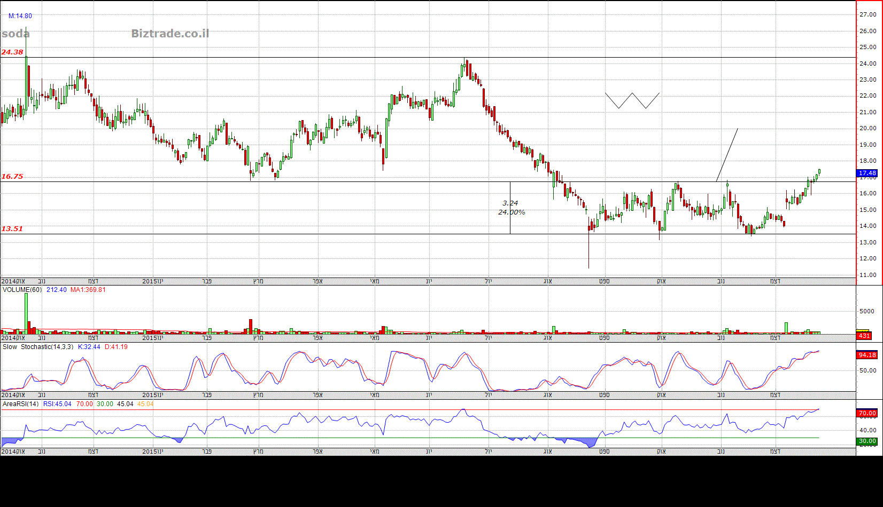Screen dimensions: 883x507
Task: Click the VOLUME(60) indicator title
Action: tap(22, 290)
